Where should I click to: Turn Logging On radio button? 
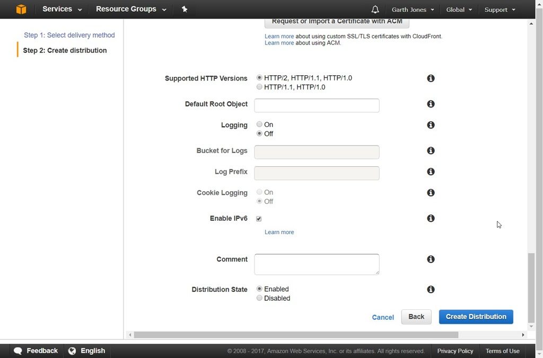[259, 124]
